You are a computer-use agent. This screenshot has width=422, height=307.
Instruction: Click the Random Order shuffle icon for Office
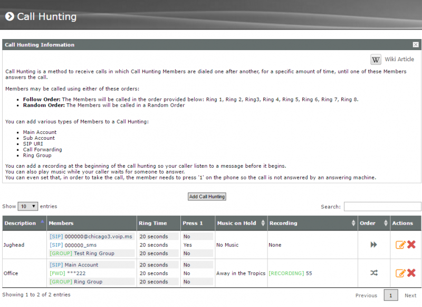pos(374,273)
